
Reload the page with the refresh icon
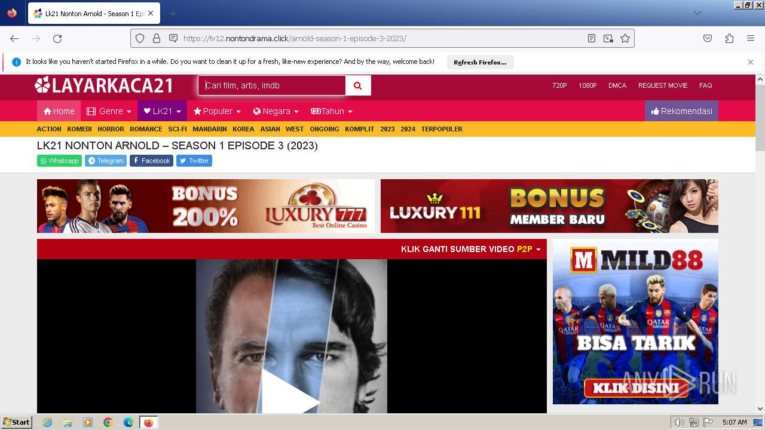click(57, 38)
